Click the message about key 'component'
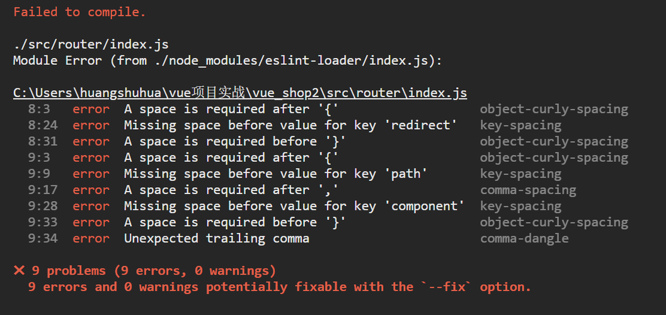Image resolution: width=666 pixels, height=315 pixels. [294, 206]
